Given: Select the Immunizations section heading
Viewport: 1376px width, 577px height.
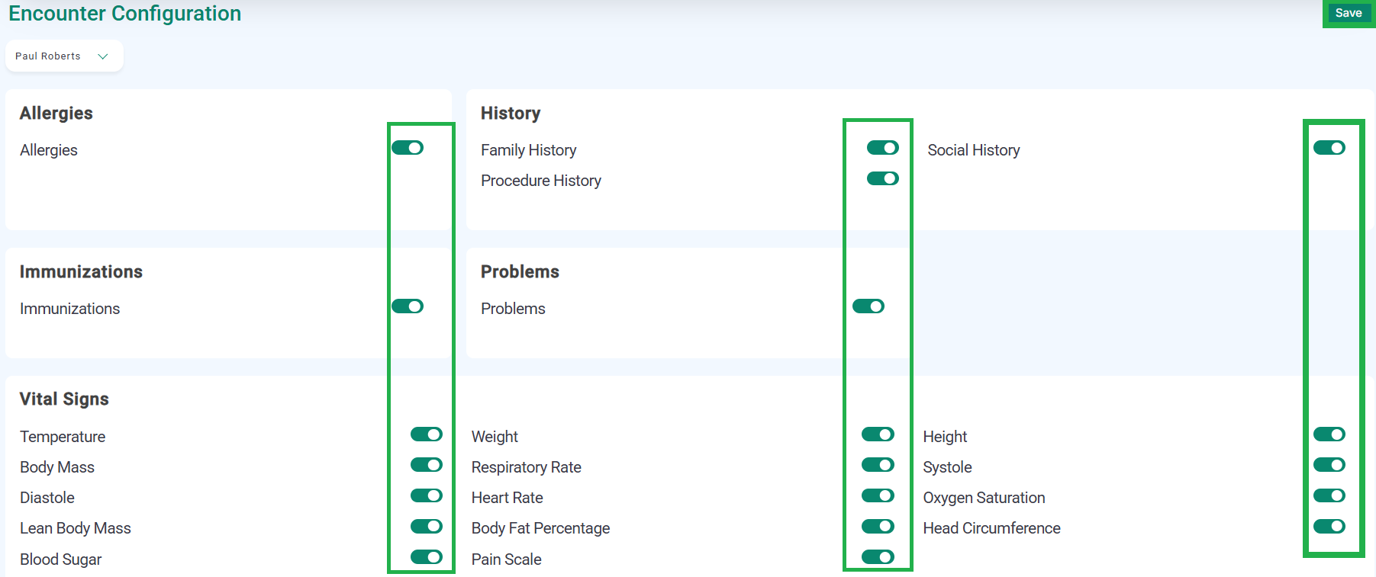Looking at the screenshot, I should pyautogui.click(x=81, y=272).
